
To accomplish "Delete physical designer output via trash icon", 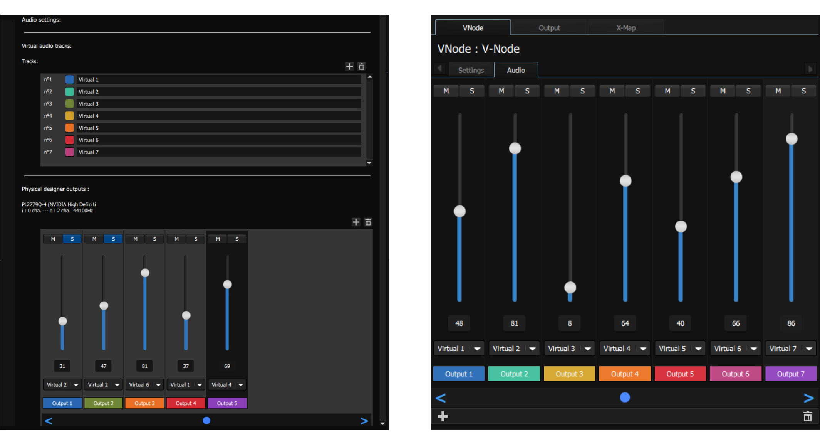I will point(368,222).
